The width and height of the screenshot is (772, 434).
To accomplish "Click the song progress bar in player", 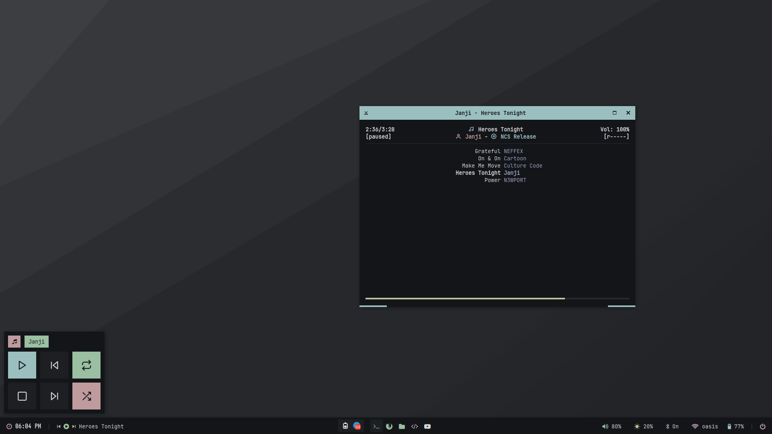I will [x=497, y=299].
